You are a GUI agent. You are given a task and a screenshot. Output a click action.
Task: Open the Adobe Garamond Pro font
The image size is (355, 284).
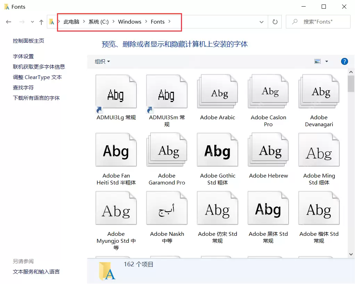point(167,150)
